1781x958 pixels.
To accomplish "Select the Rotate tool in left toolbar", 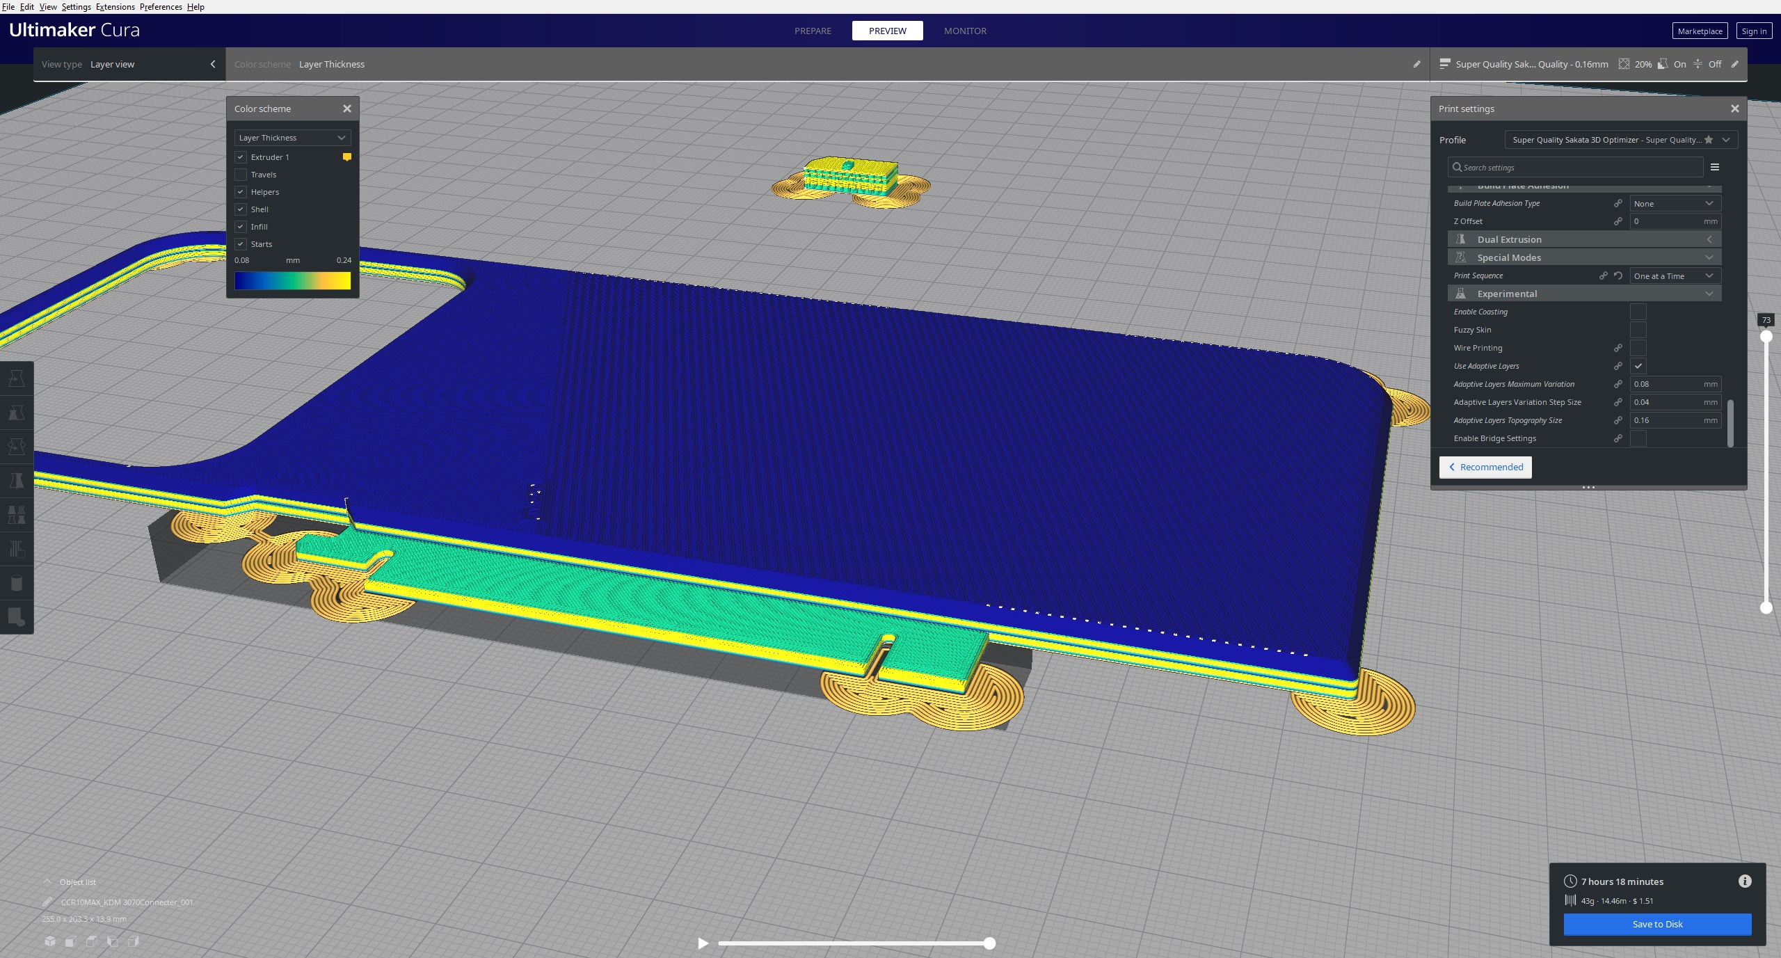I will coord(17,447).
